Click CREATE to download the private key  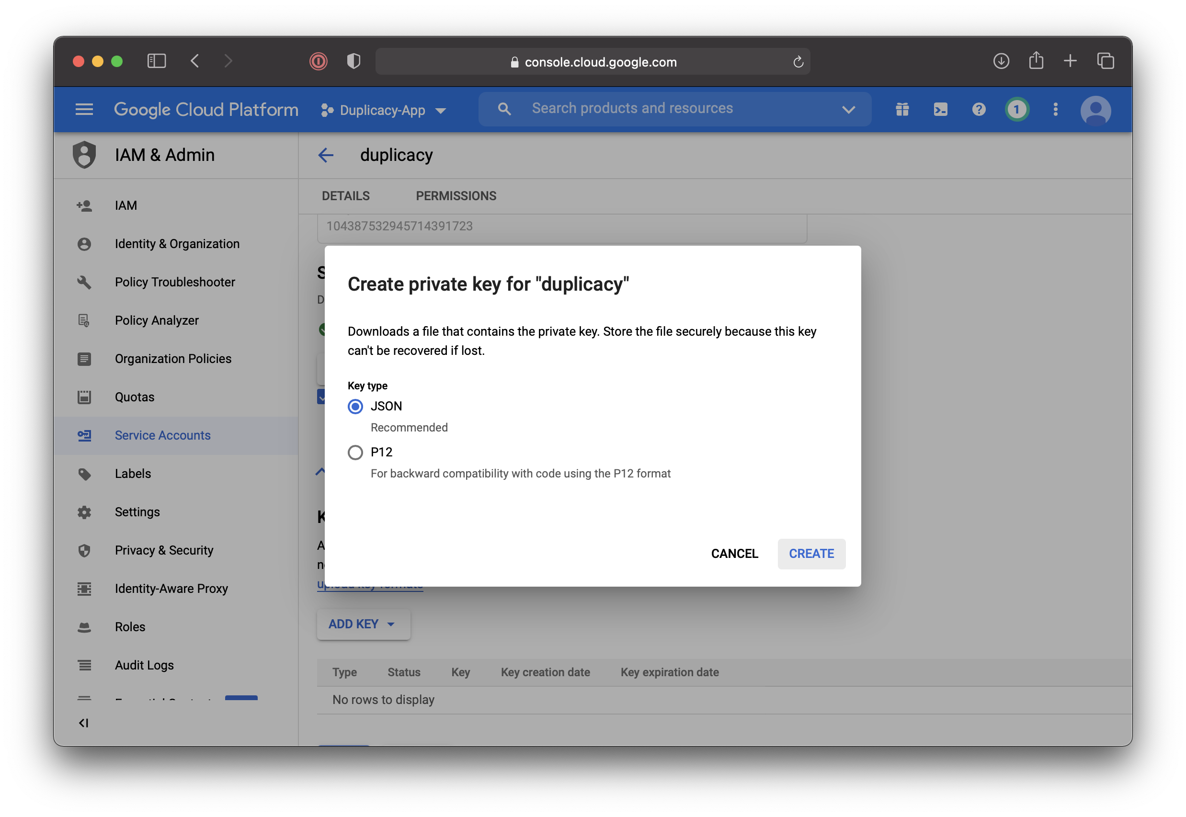pyautogui.click(x=811, y=554)
